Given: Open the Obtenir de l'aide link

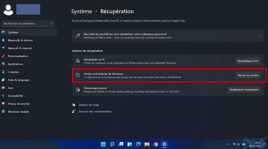Looking at the screenshot, I should (89, 105).
